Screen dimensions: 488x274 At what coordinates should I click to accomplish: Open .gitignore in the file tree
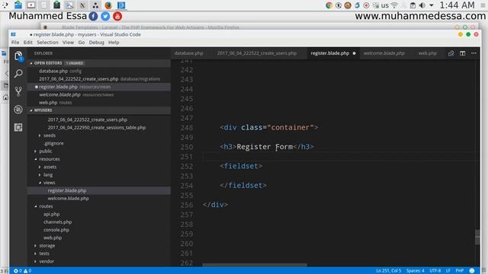[99, 144]
